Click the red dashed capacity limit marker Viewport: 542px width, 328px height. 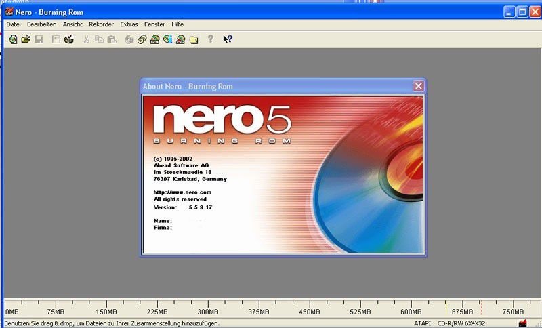(x=481, y=307)
